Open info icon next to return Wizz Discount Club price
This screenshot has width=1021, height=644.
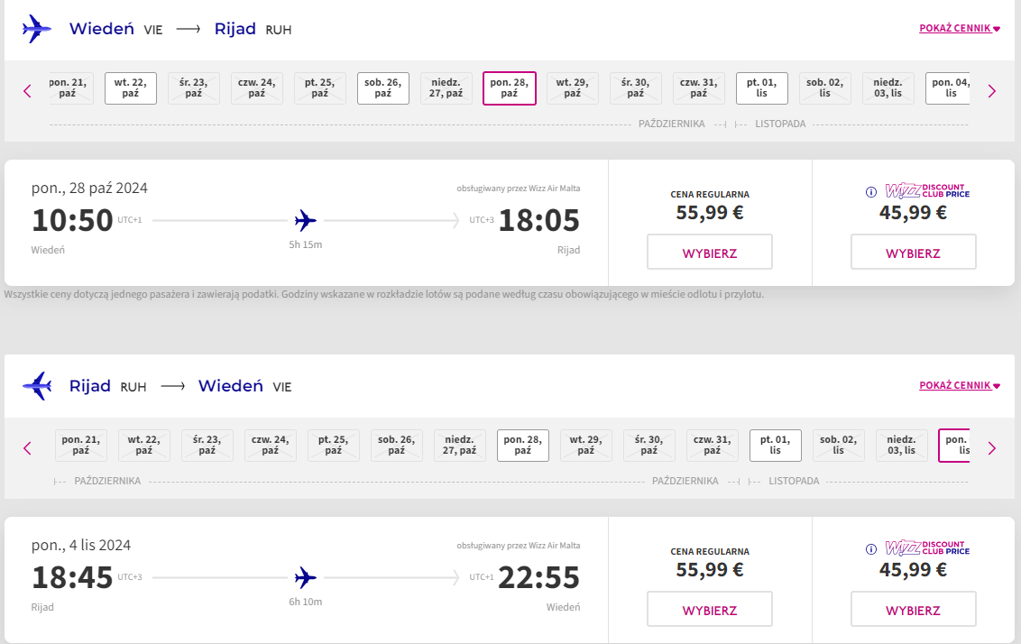pos(870,549)
